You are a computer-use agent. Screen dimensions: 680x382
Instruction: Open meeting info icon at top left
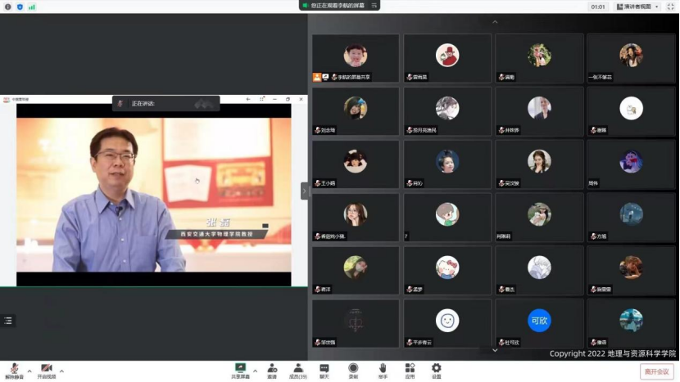pos(8,7)
